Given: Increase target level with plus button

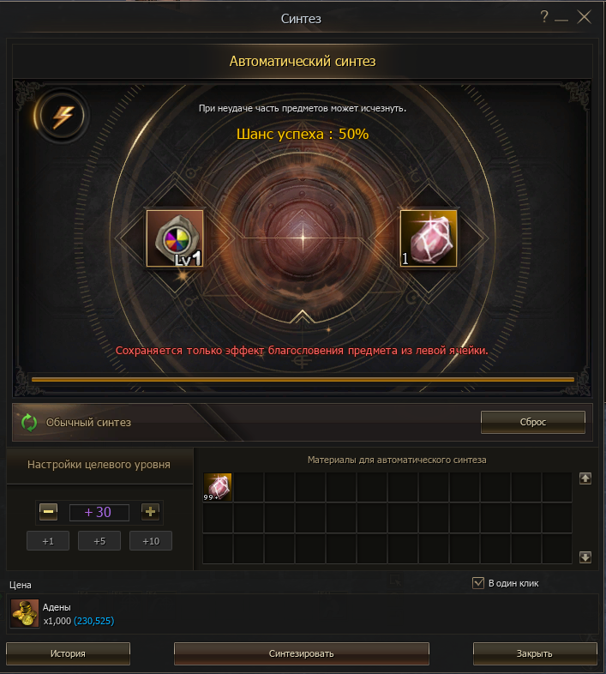Looking at the screenshot, I should pos(150,512).
